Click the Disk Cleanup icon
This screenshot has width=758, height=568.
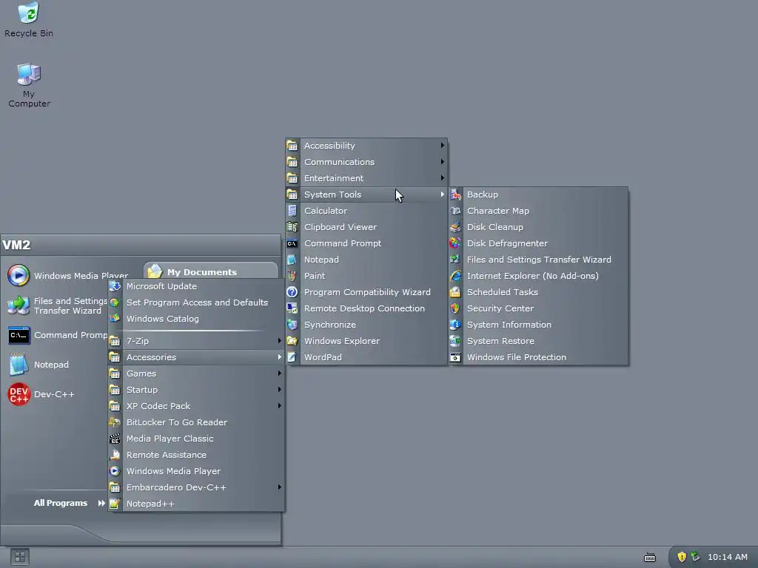pyautogui.click(x=455, y=227)
